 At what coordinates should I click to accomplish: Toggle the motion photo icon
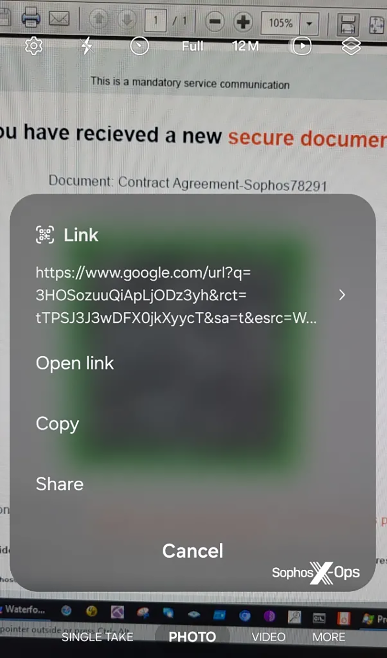click(x=302, y=46)
